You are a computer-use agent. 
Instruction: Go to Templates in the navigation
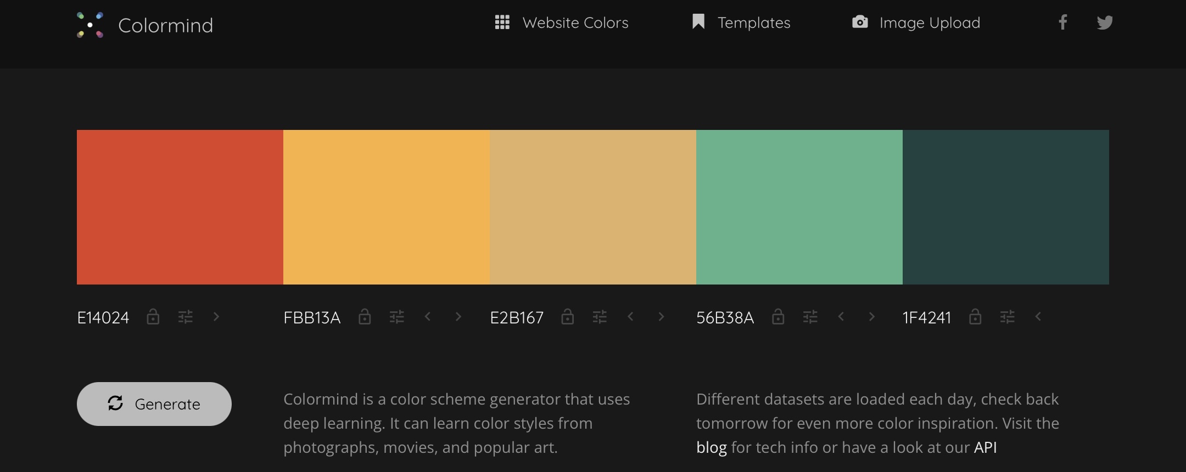741,22
